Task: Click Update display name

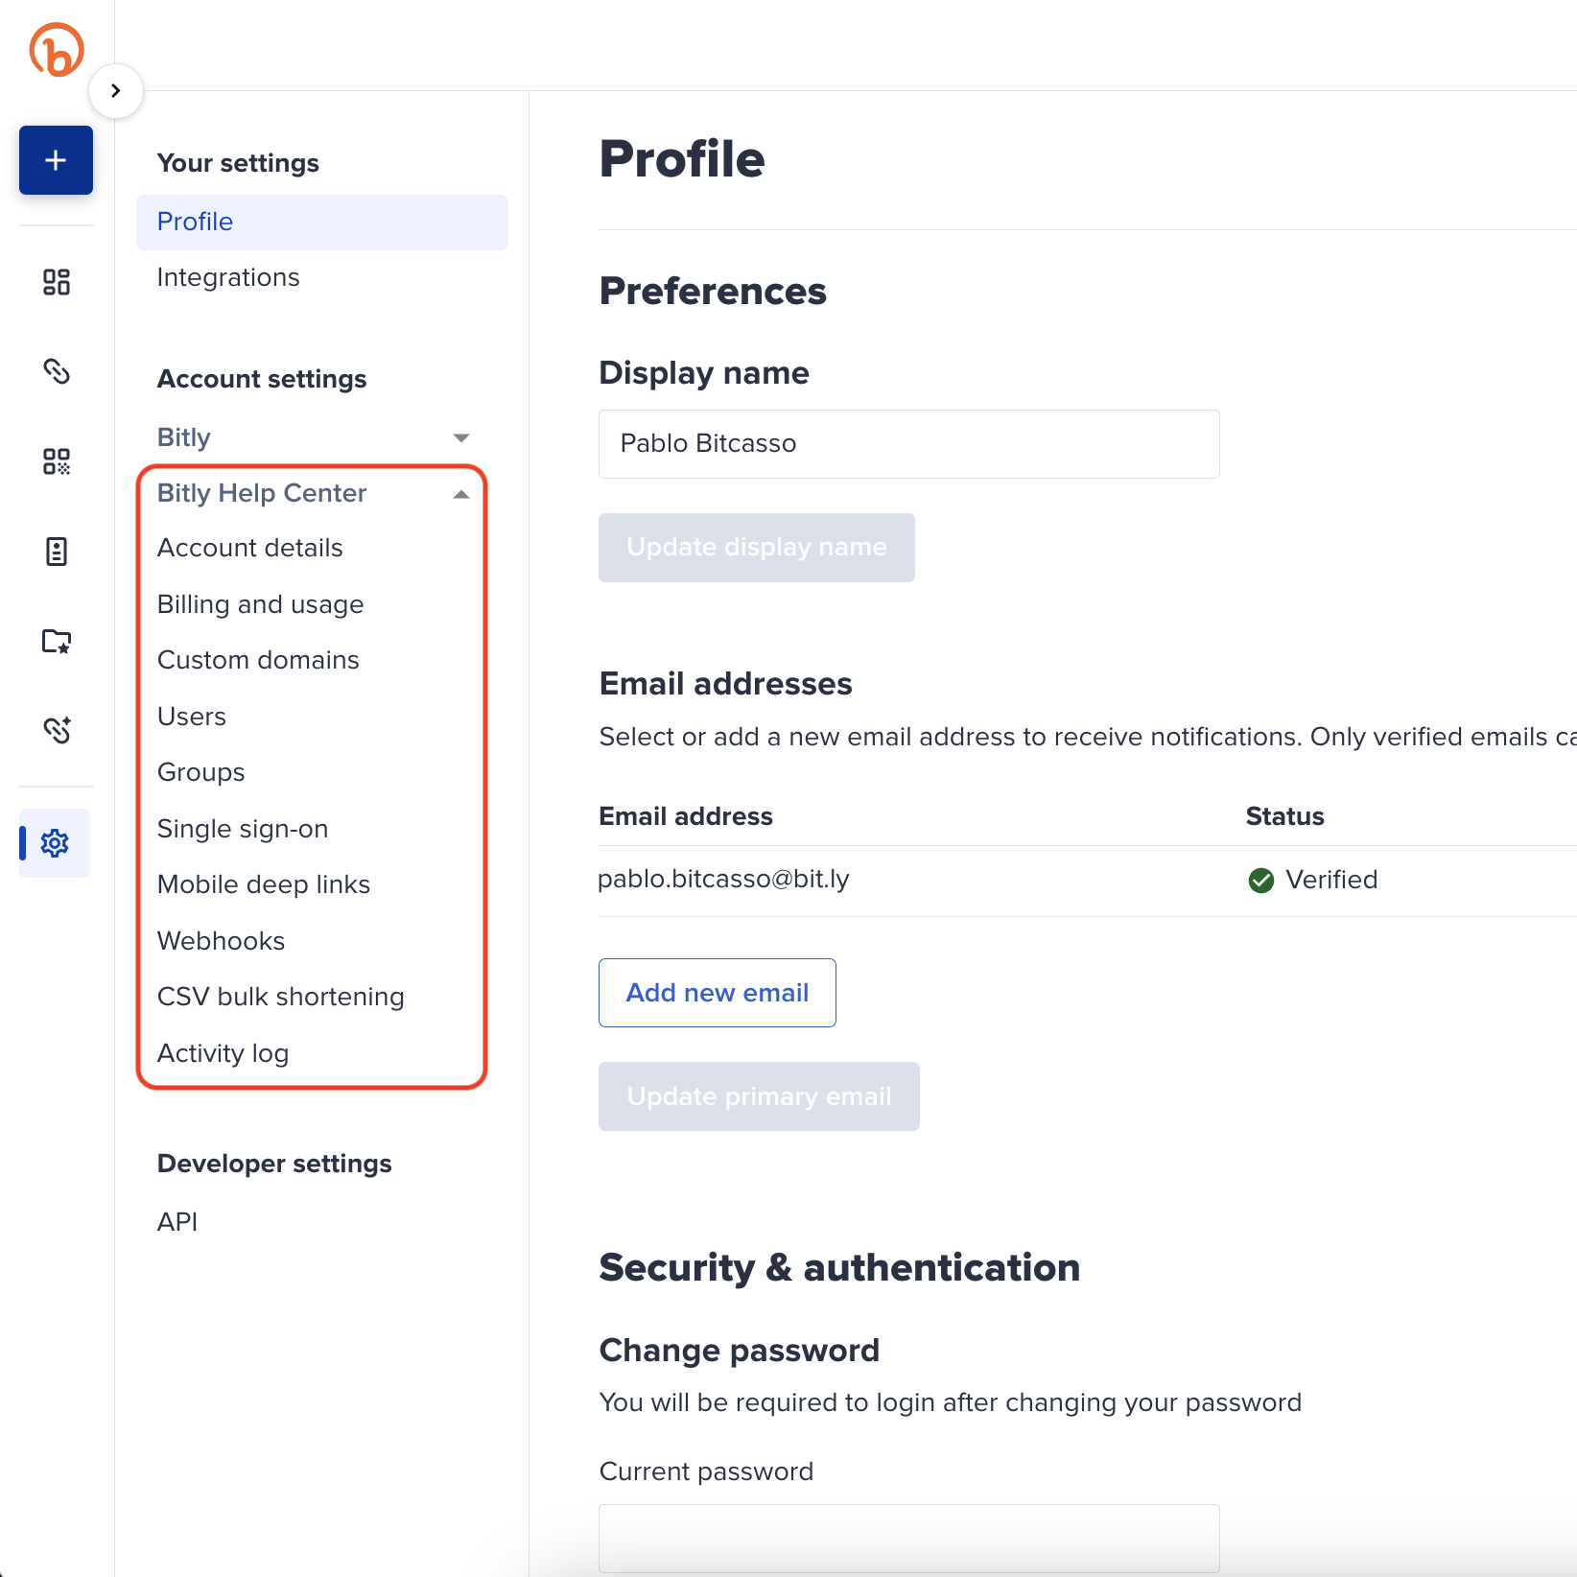Action: pos(756,547)
